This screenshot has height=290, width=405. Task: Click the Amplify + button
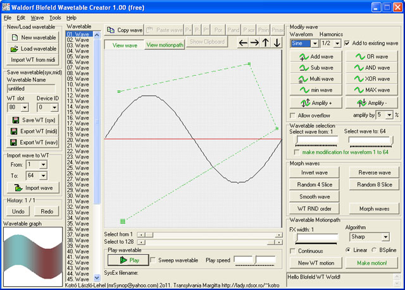point(316,102)
